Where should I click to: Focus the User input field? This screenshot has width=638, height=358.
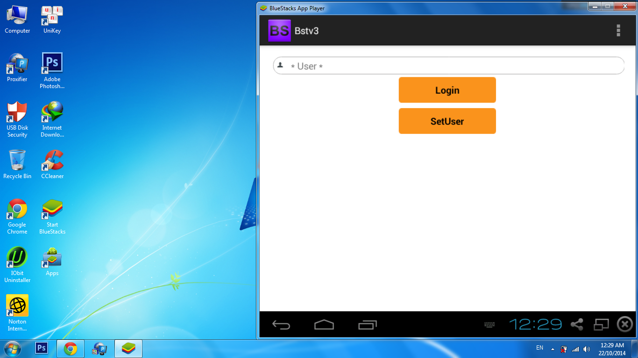pyautogui.click(x=449, y=66)
